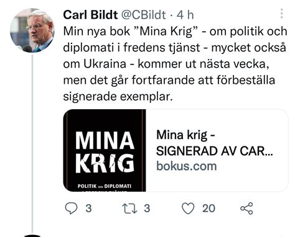Click the 'POLITIK och DIPLOMATI' subtitle on the cover

click(x=105, y=186)
